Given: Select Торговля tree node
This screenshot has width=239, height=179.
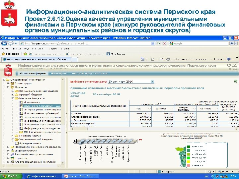Looking at the screenshot, I should [21, 158].
